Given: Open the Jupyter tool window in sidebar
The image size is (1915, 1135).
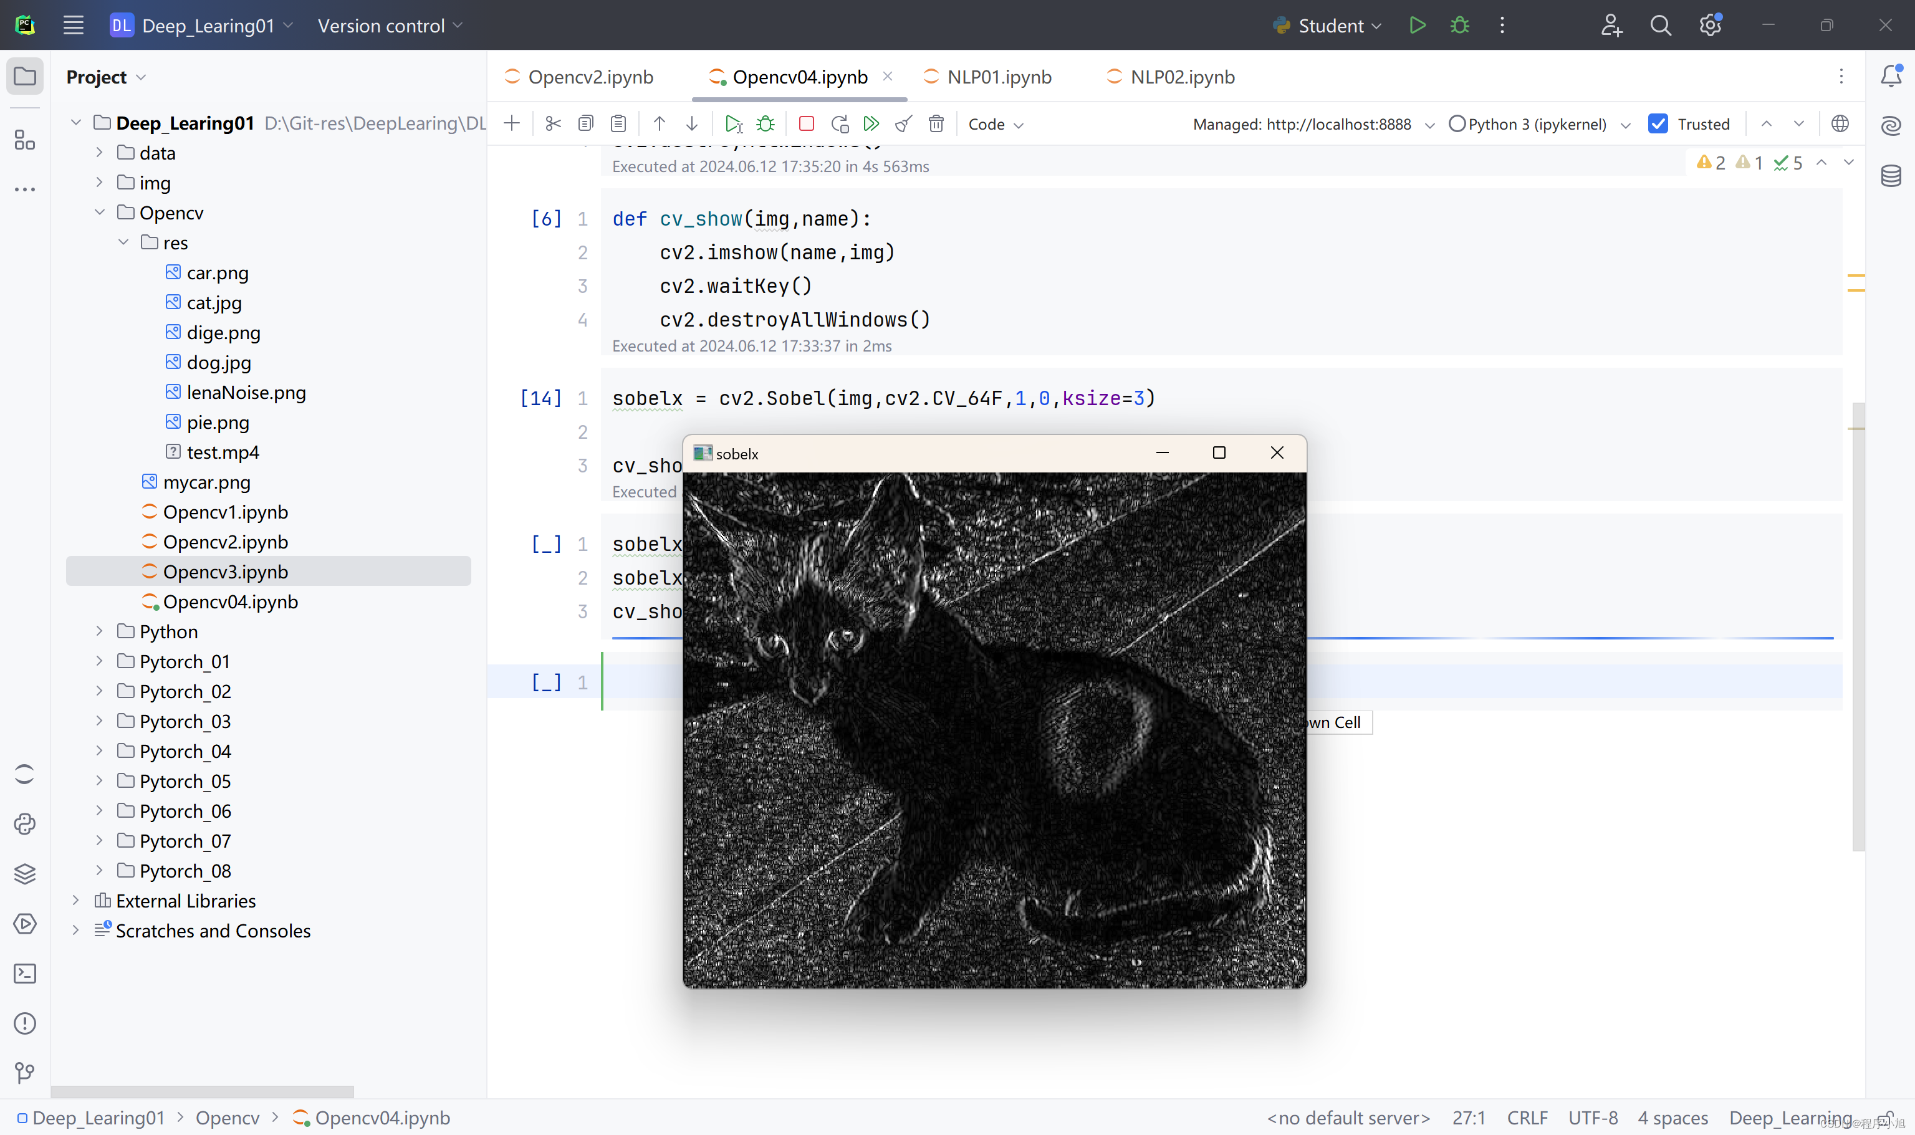Looking at the screenshot, I should tap(25, 774).
